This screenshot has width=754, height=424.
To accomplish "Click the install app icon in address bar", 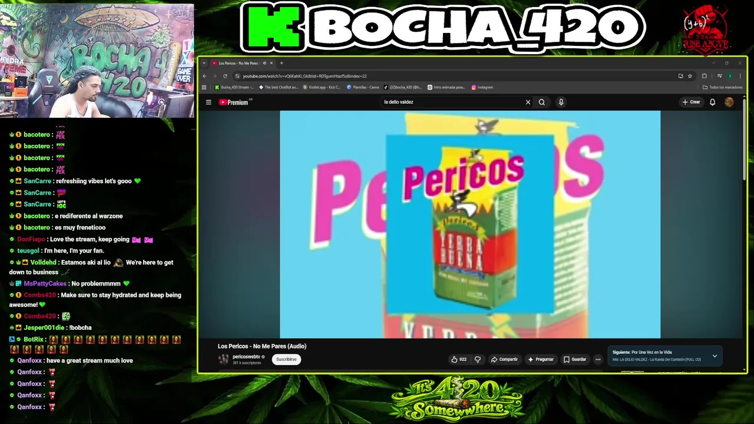I will pos(680,76).
